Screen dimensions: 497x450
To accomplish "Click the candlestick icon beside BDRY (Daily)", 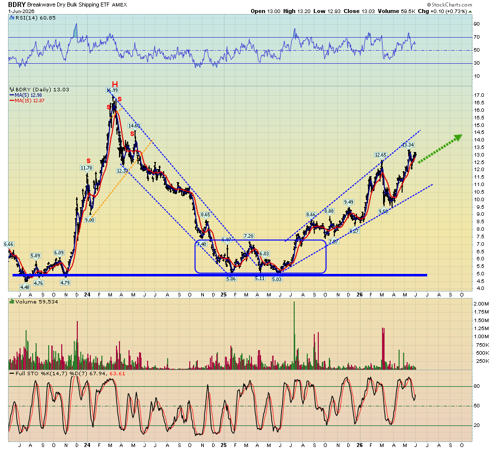I will click(12, 90).
